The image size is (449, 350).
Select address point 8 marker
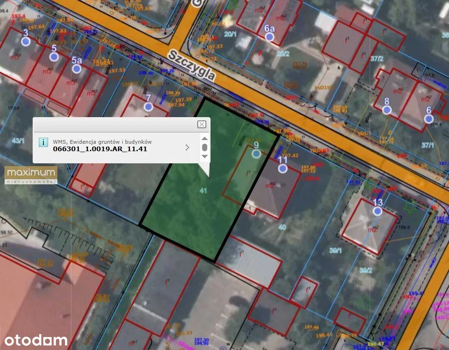tap(386, 110)
